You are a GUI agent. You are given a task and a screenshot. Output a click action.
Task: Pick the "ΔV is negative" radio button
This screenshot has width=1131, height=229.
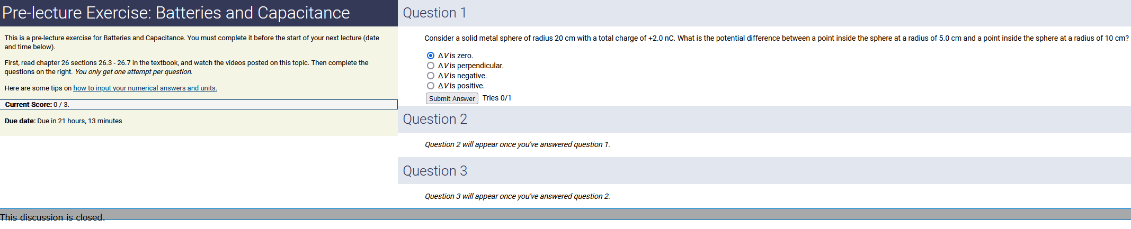431,76
